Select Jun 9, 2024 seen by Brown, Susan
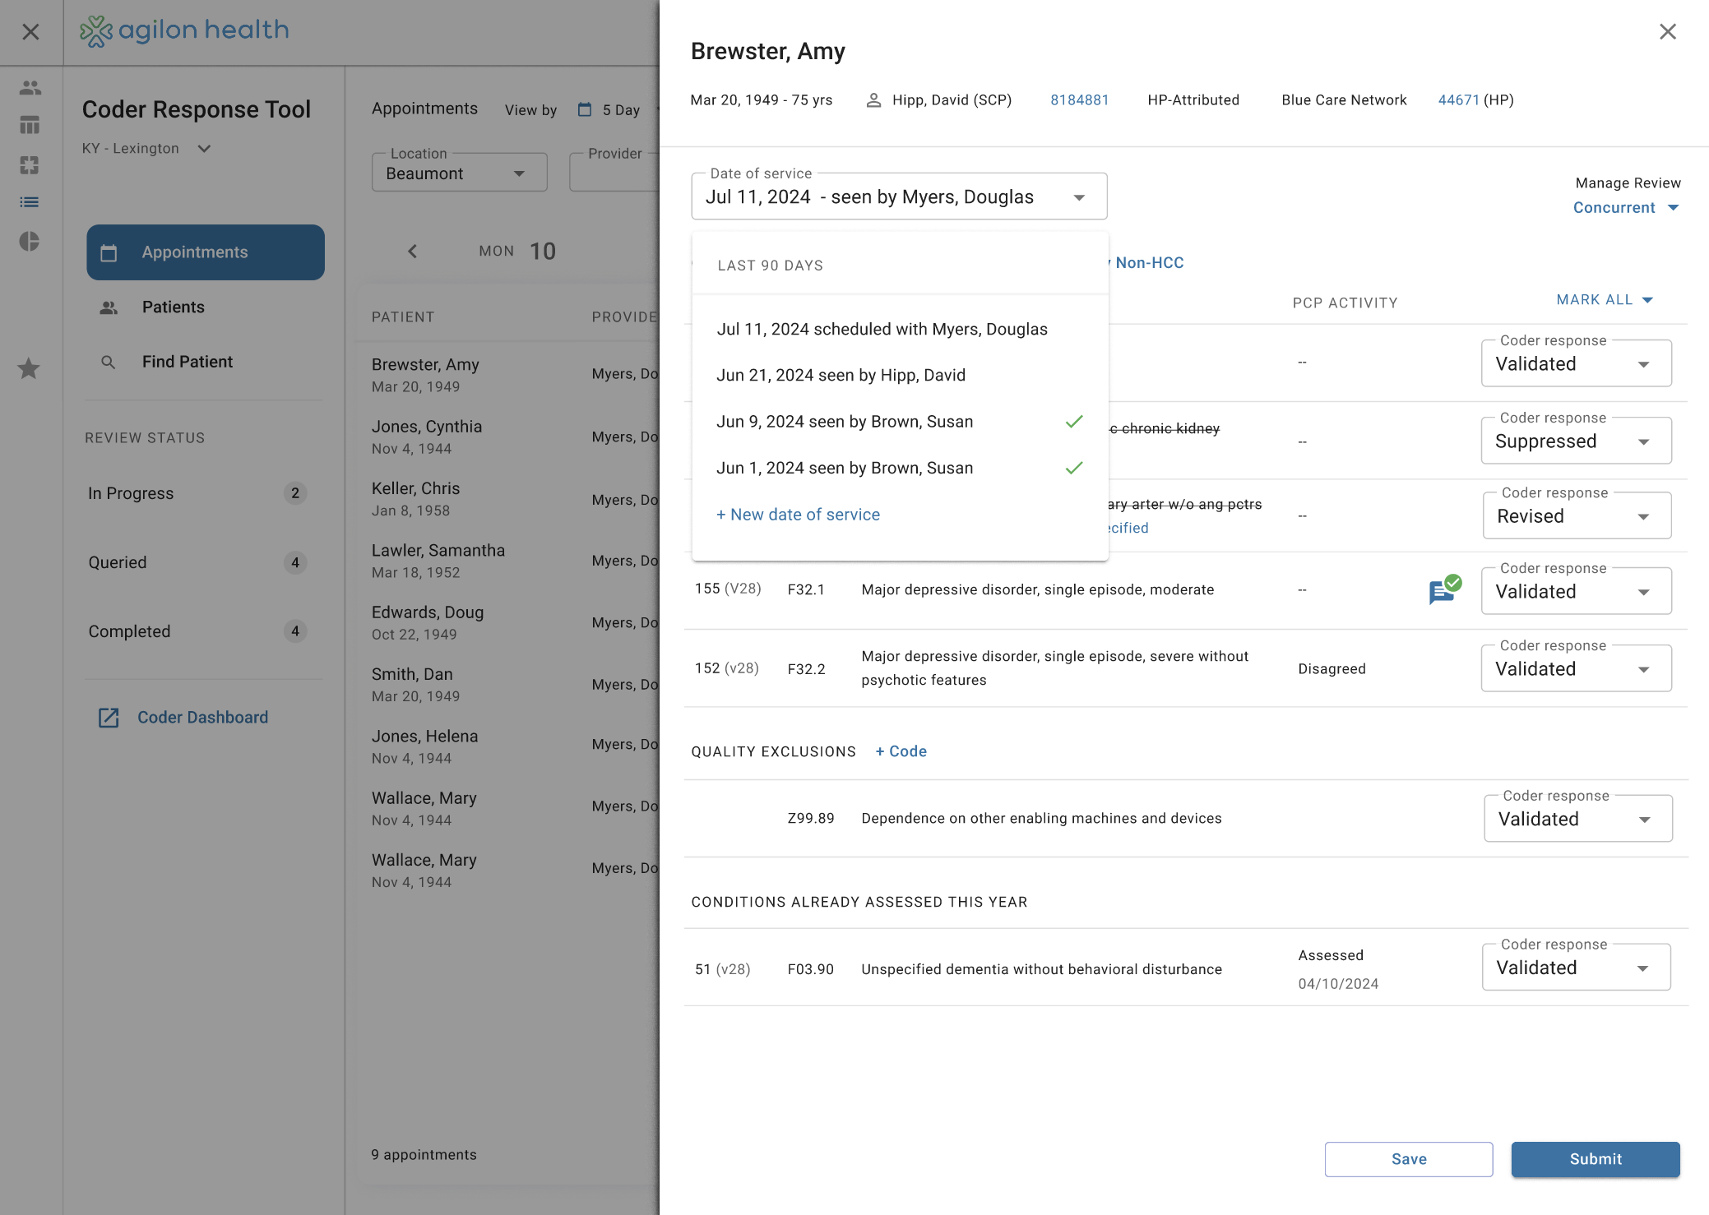Viewport: 1709px width, 1215px height. [x=900, y=422]
